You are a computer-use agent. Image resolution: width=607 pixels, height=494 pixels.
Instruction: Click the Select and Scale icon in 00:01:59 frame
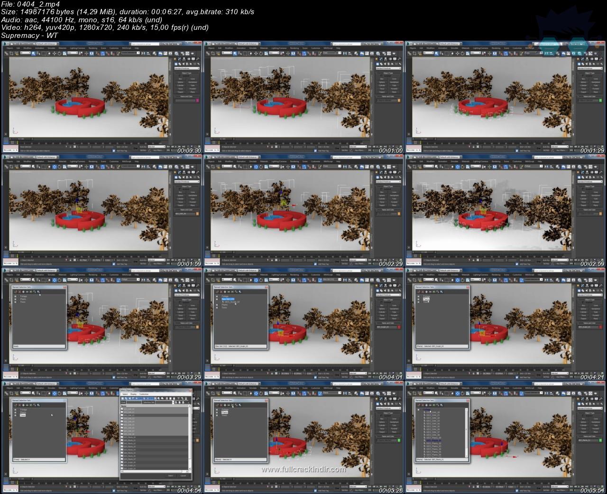64,166
